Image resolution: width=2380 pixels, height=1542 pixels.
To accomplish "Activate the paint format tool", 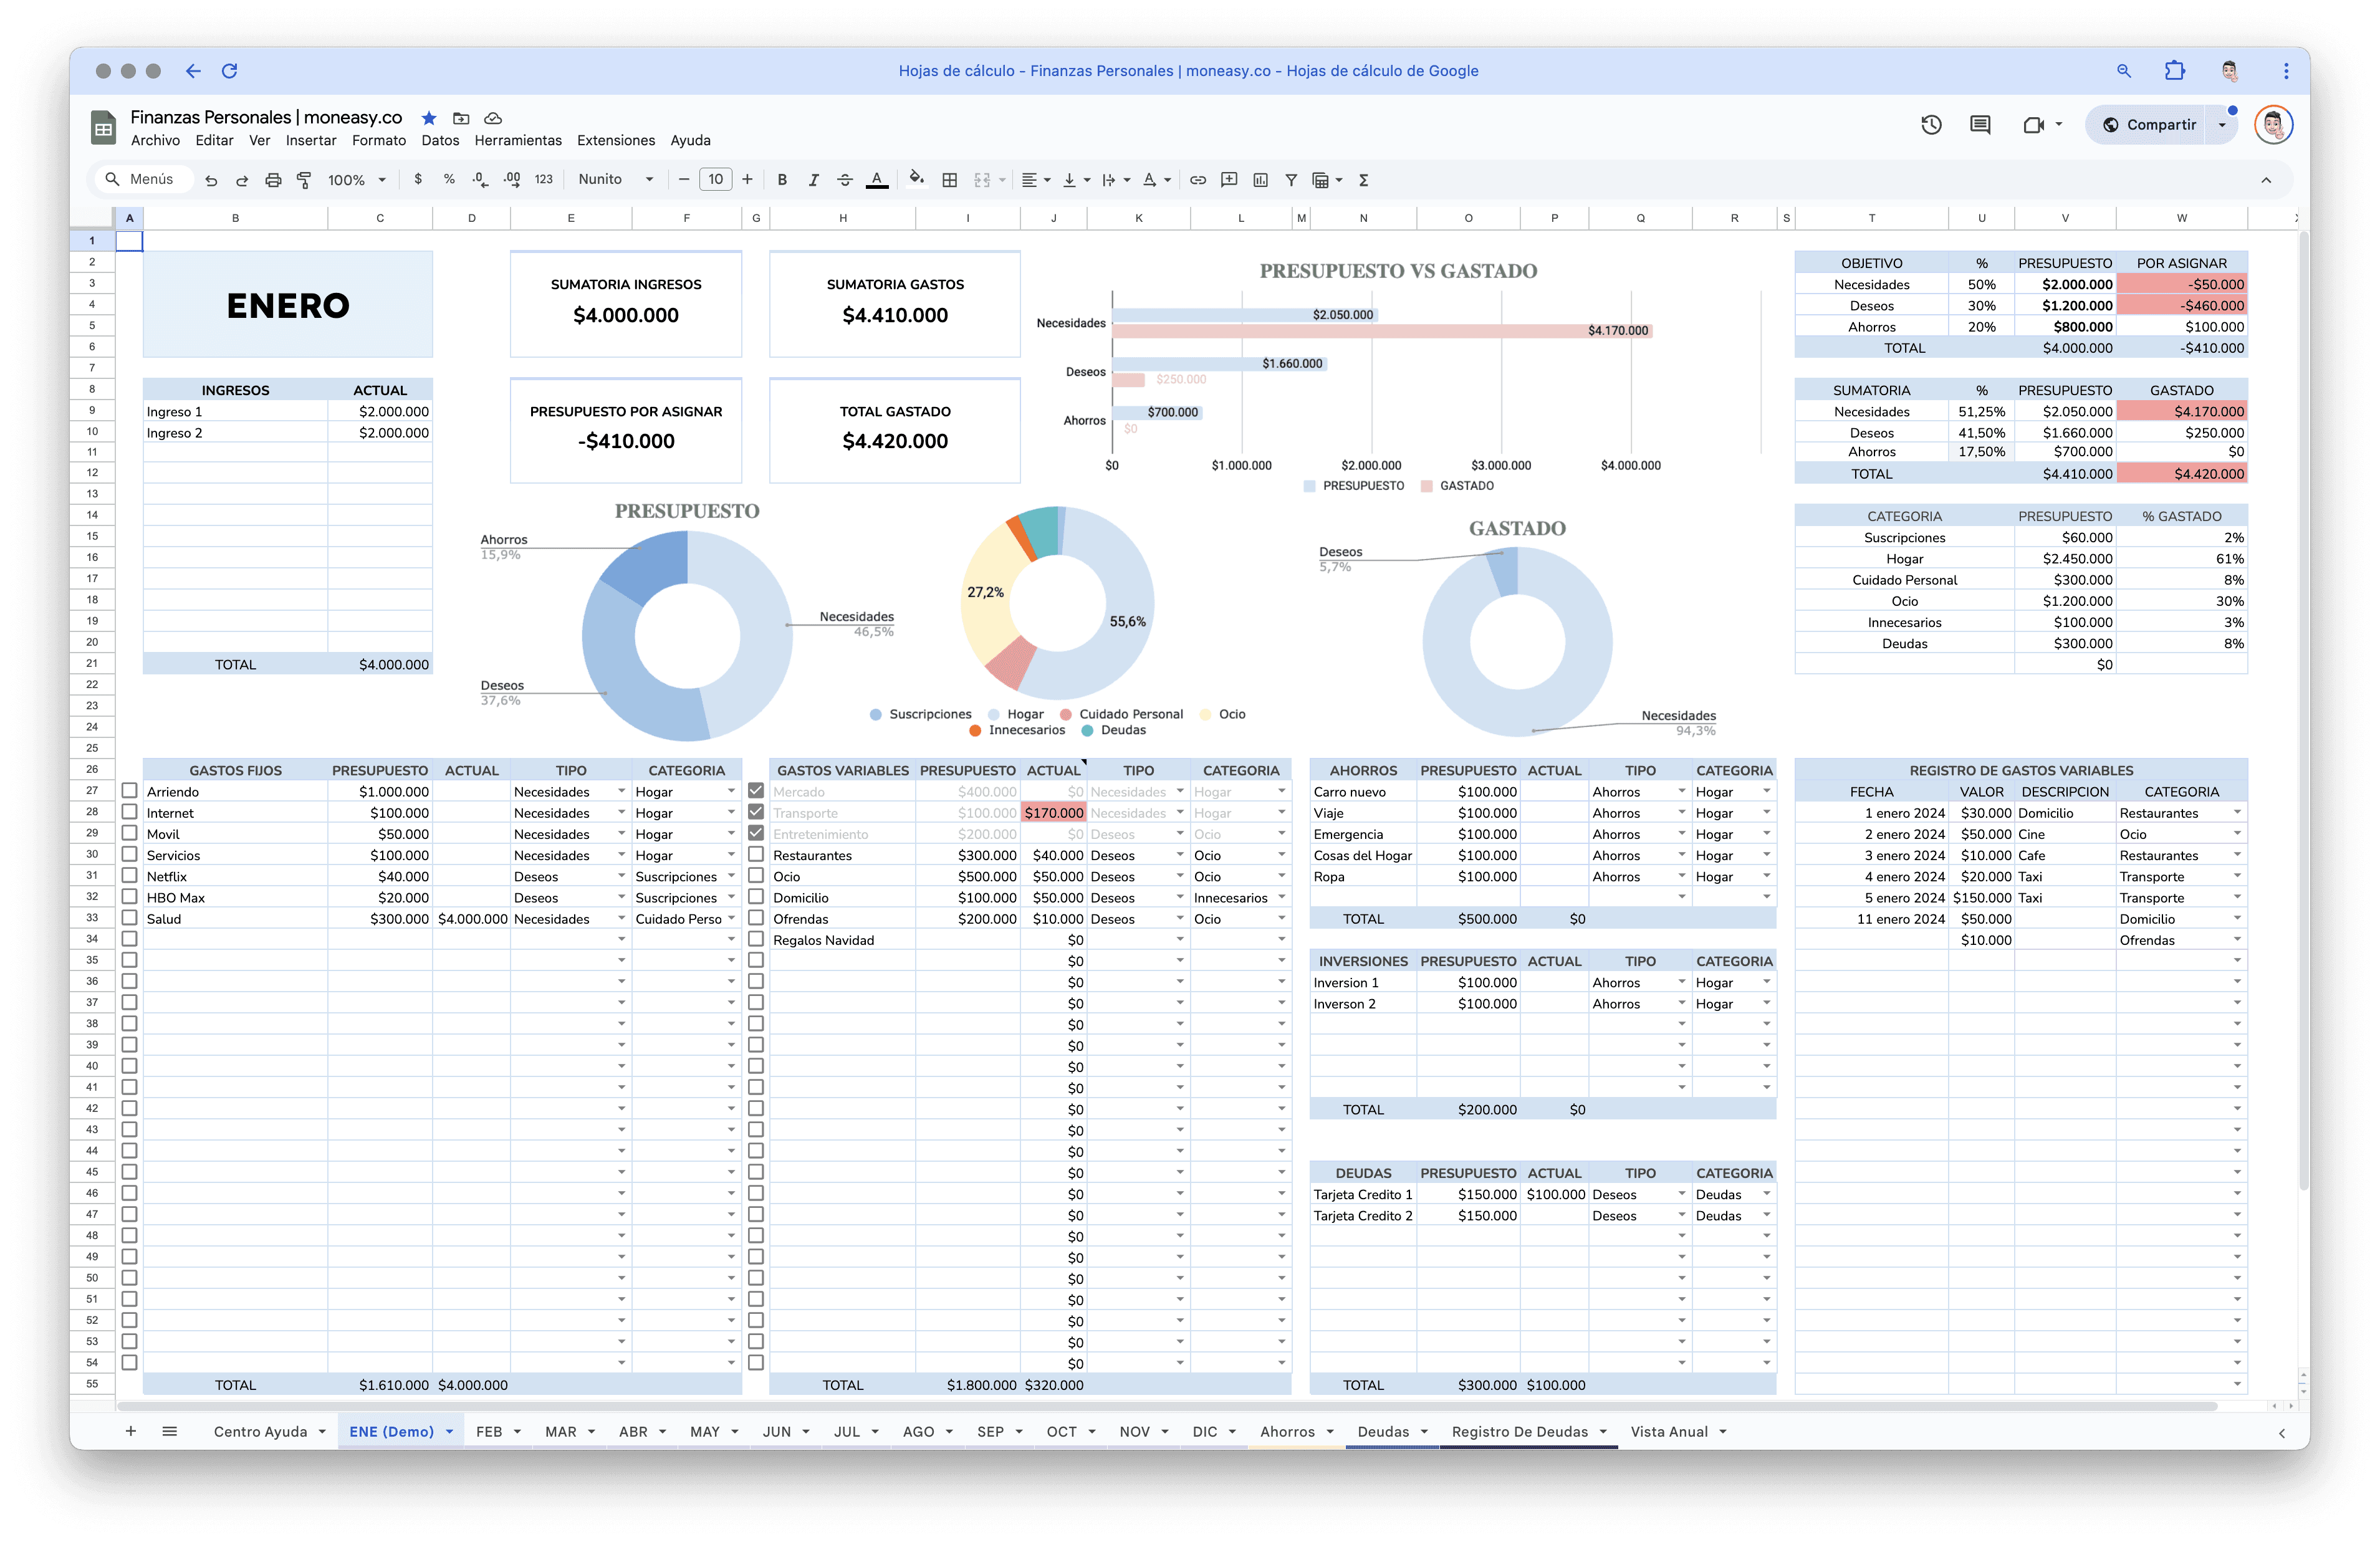I will click(x=304, y=180).
